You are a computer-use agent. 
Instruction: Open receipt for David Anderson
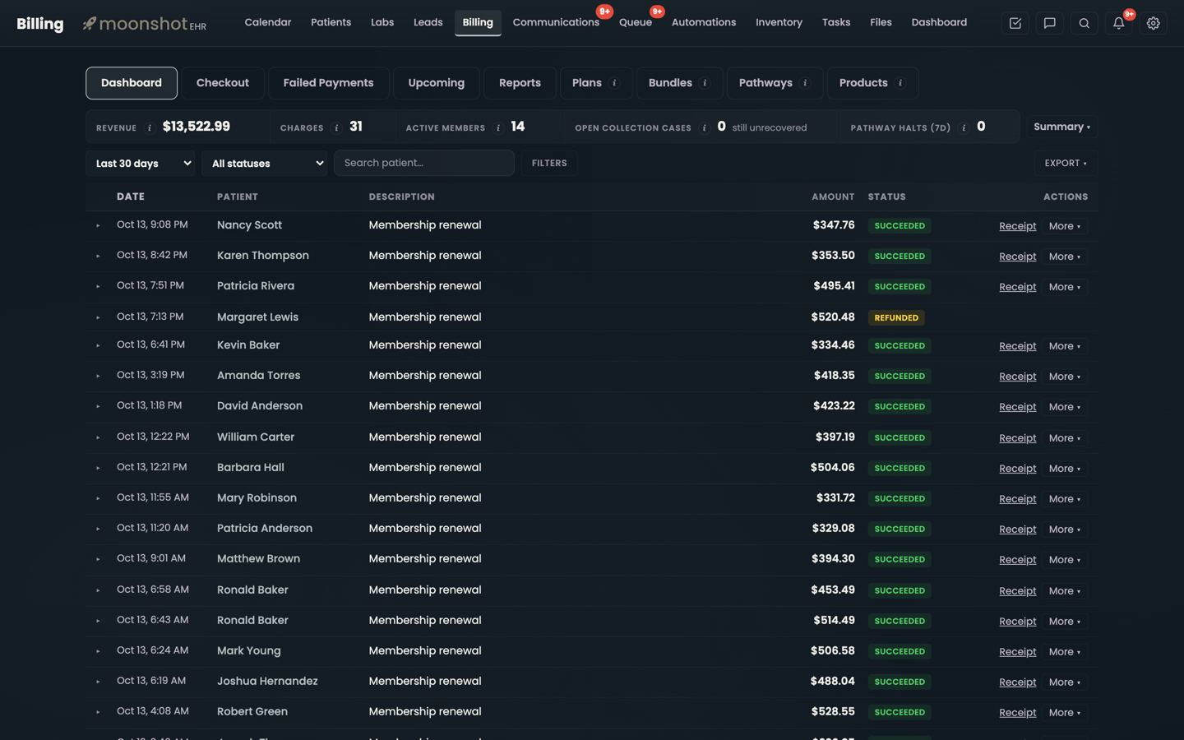pos(1017,407)
